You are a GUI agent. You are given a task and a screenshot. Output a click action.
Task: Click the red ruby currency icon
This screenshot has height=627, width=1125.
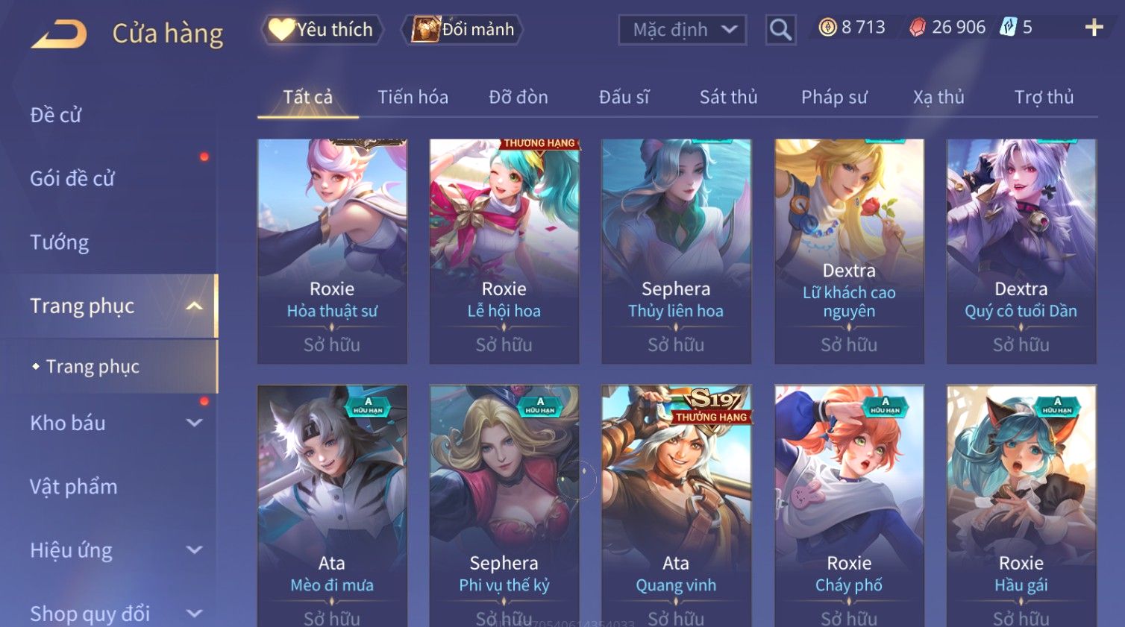pyautogui.click(x=918, y=28)
